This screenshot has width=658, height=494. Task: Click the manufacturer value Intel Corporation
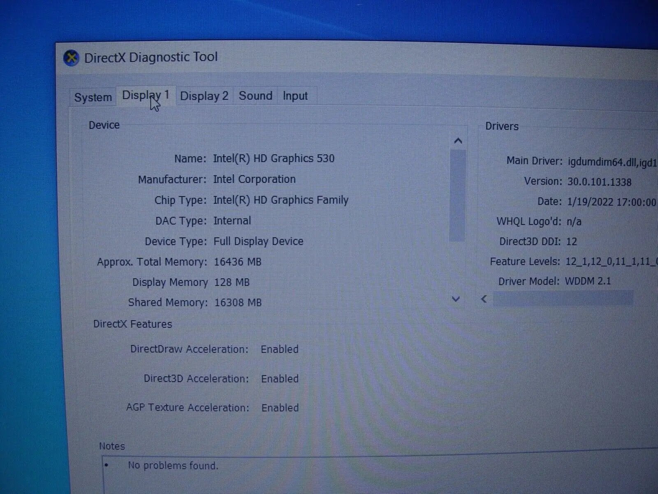click(x=254, y=179)
